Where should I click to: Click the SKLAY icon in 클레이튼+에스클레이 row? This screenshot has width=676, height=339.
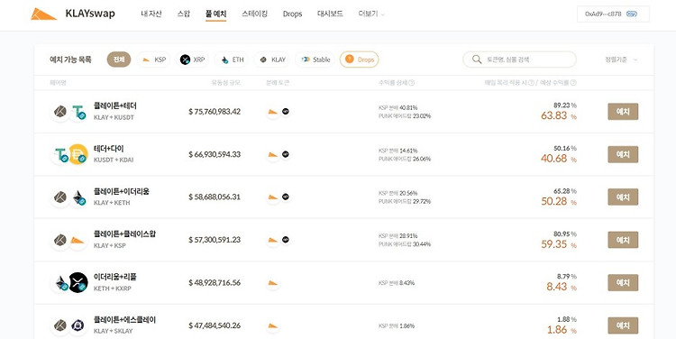pos(78,325)
